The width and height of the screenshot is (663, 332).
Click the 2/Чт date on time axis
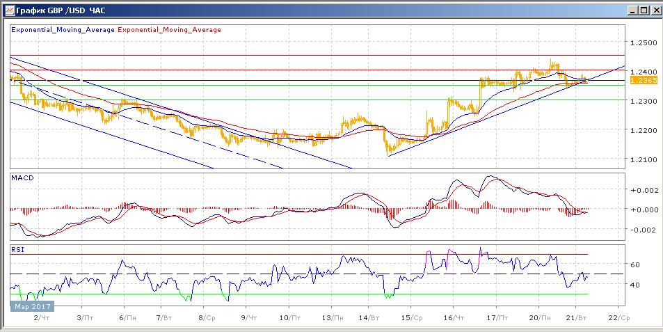(x=43, y=317)
